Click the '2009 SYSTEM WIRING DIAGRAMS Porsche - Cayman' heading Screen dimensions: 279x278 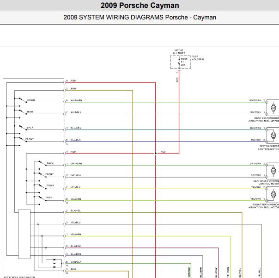[139, 17]
